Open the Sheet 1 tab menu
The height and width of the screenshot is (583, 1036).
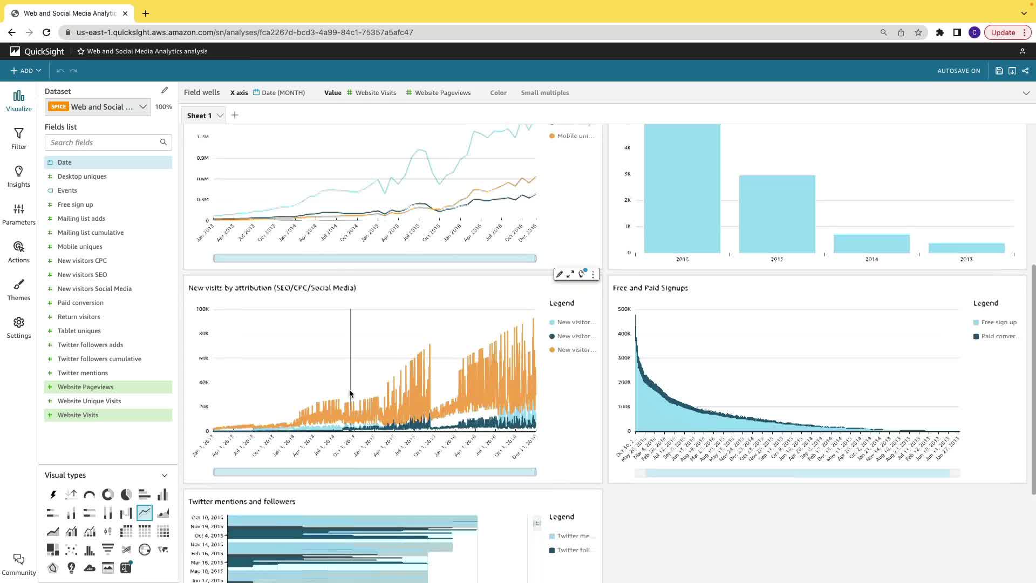pyautogui.click(x=220, y=116)
